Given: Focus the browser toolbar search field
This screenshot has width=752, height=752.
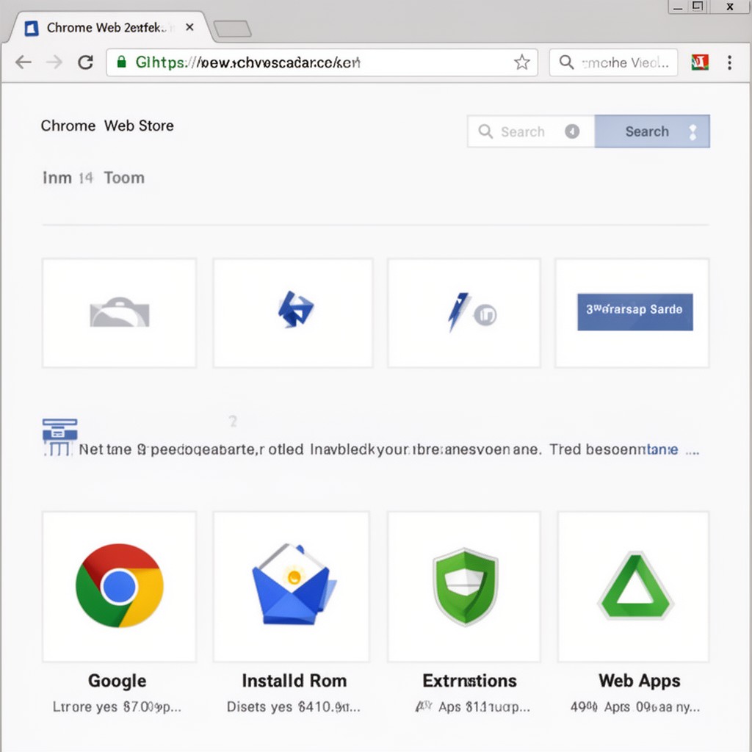Looking at the screenshot, I should point(613,62).
